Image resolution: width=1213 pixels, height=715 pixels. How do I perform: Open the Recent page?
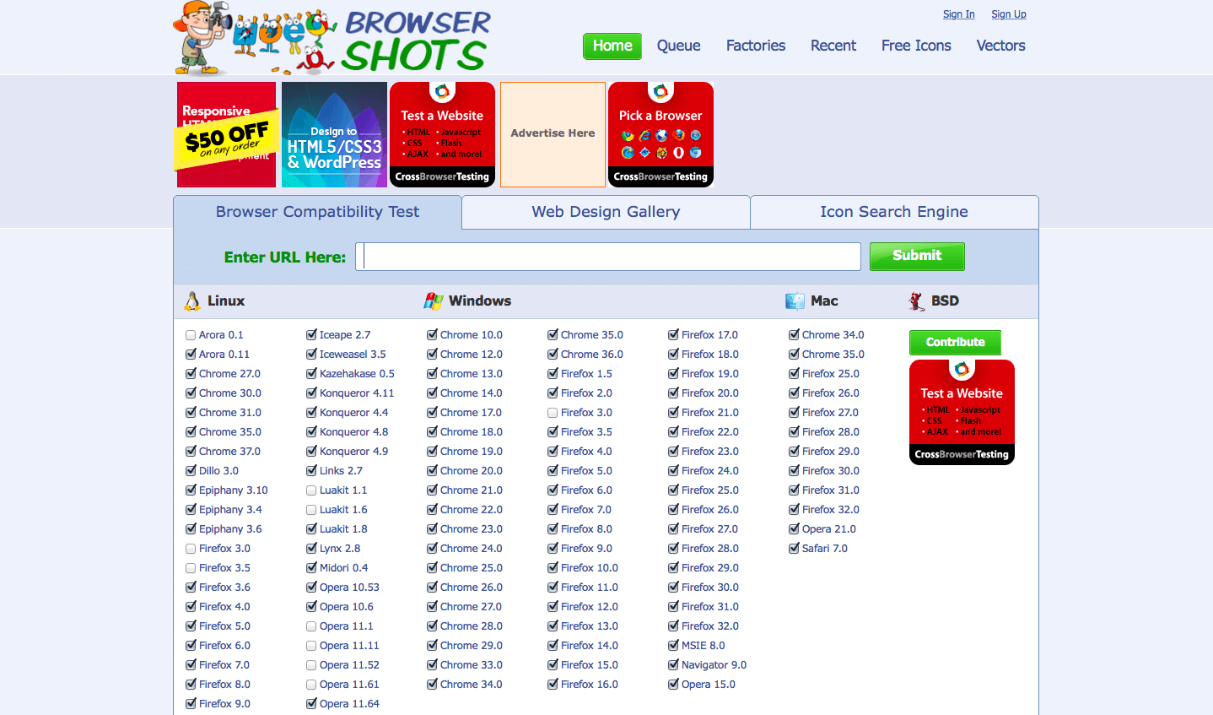[x=833, y=46]
